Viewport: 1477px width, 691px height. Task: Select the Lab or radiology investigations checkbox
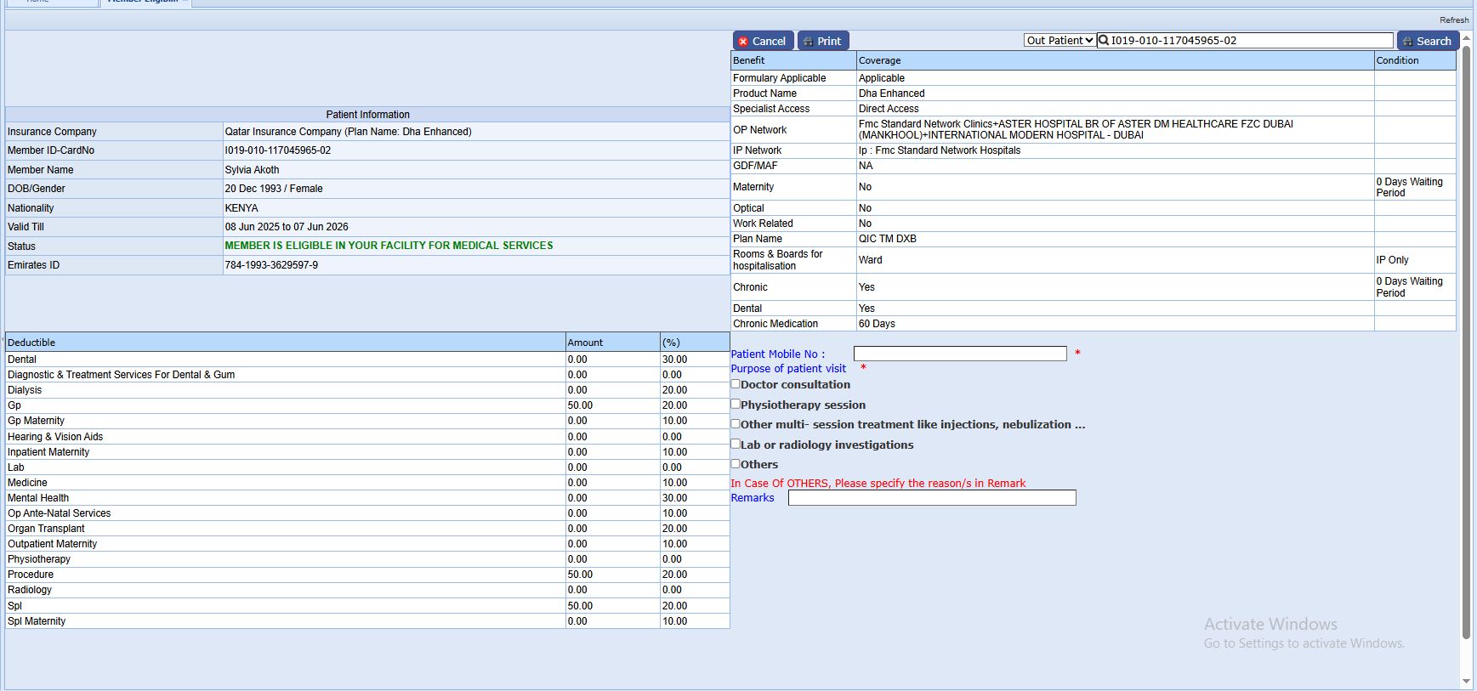[x=736, y=444]
